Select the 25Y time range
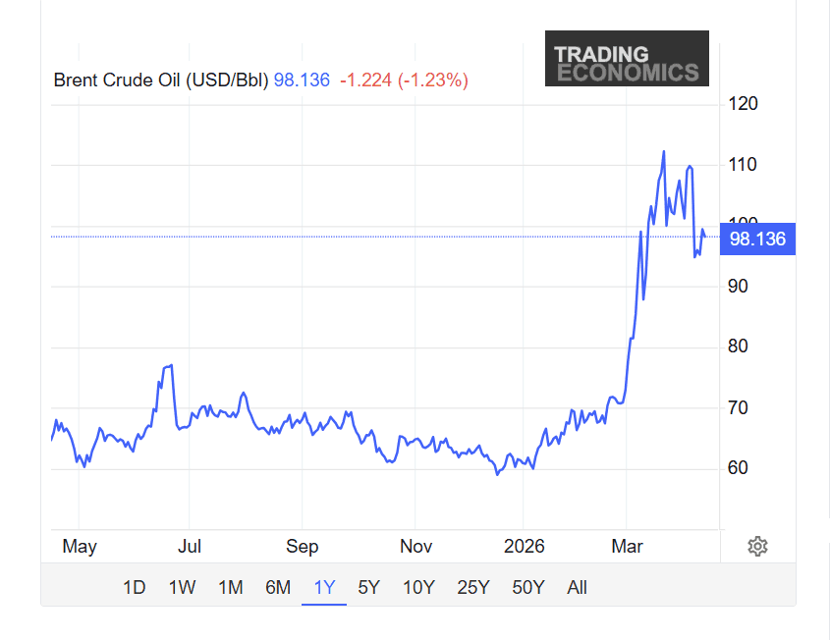 [472, 586]
